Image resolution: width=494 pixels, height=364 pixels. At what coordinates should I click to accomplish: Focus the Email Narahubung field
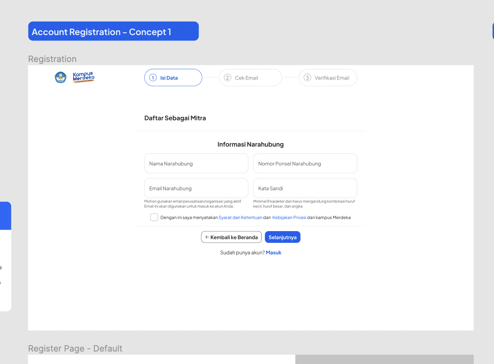196,188
